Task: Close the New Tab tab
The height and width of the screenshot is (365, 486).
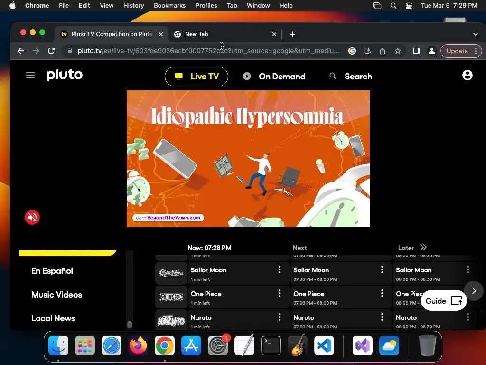Action: point(274,34)
